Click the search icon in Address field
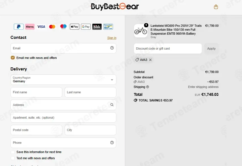Image resolution: width=242 pixels, height=166 pixels. [x=112, y=105]
